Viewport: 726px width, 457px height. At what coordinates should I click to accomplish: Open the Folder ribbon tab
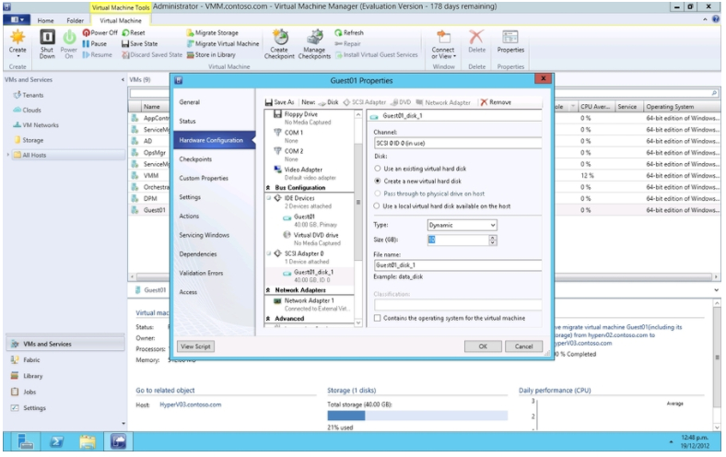[x=75, y=20]
